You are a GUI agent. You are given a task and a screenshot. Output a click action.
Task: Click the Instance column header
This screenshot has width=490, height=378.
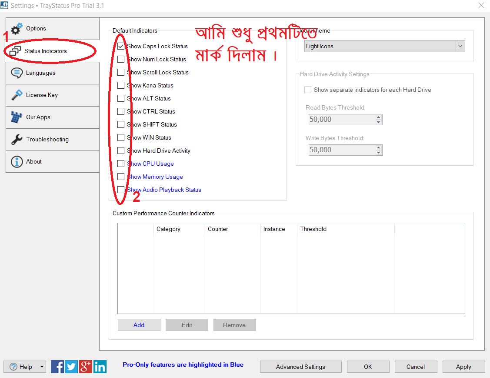coord(279,229)
